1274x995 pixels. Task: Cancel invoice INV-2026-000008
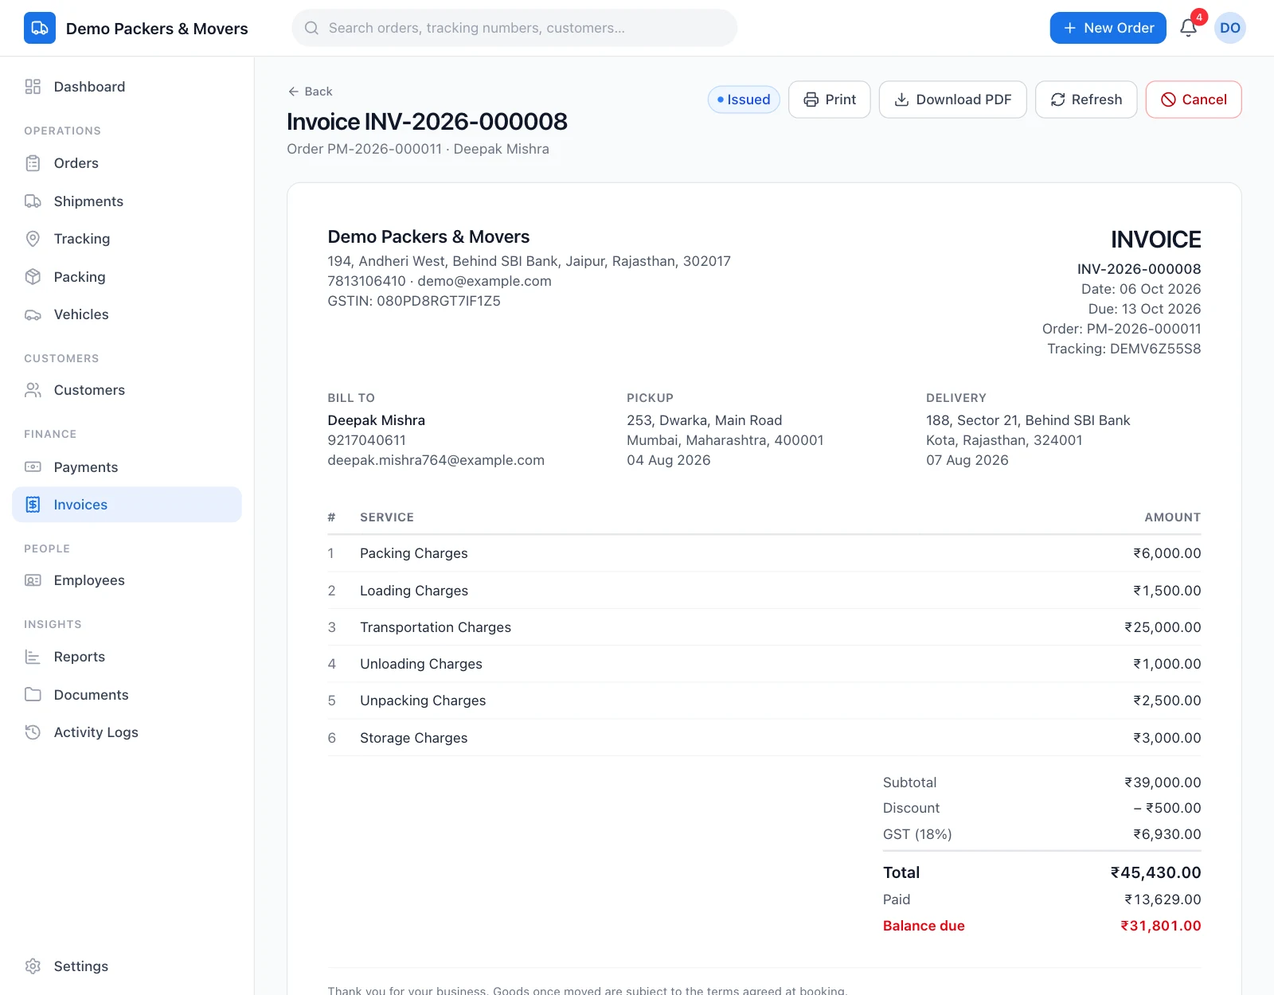click(x=1194, y=99)
